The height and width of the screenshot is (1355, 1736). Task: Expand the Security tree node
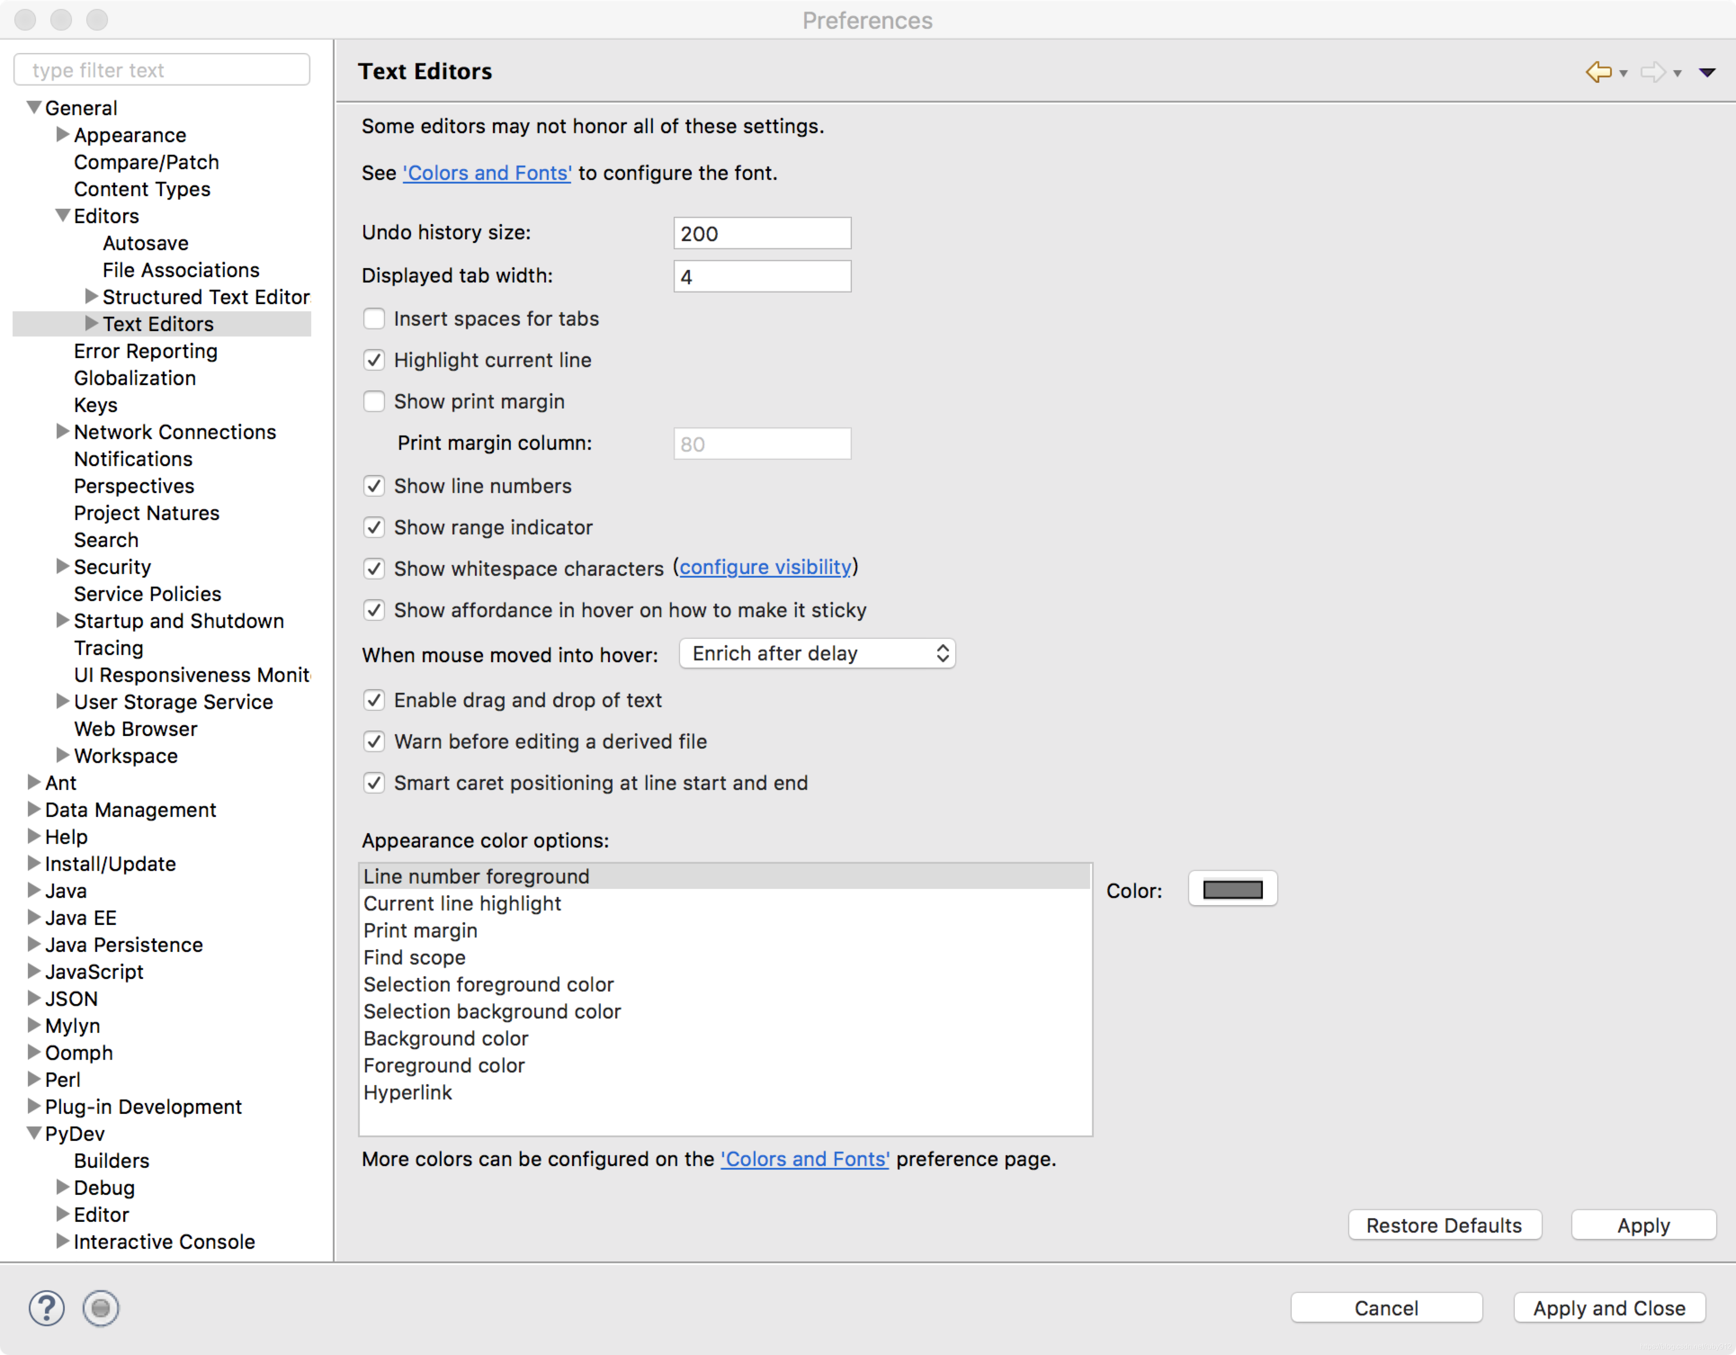[63, 566]
